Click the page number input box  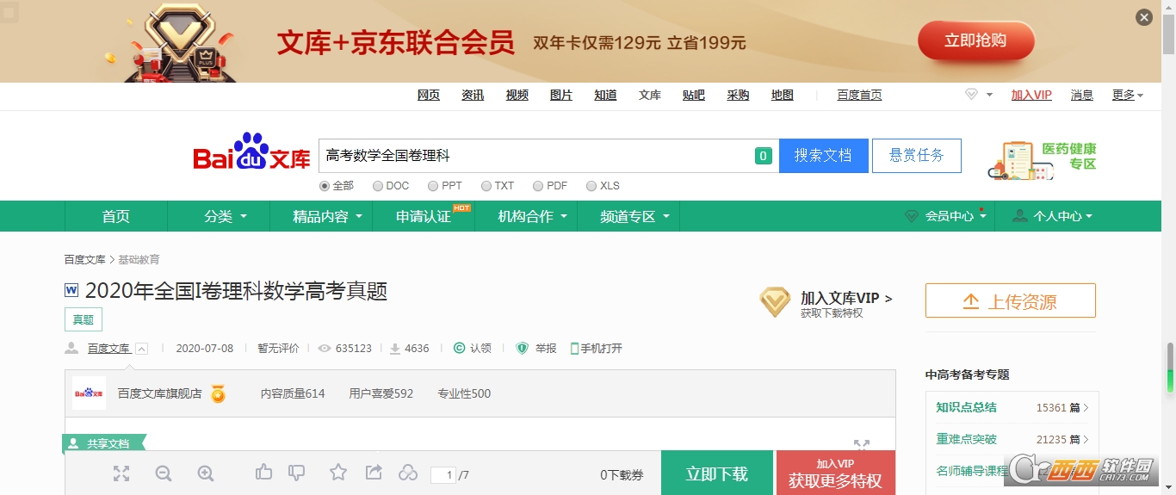click(x=443, y=474)
